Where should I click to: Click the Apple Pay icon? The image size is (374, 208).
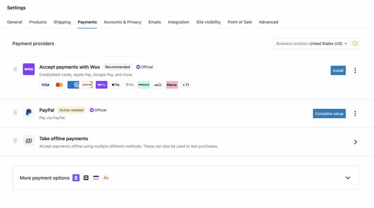(116, 85)
